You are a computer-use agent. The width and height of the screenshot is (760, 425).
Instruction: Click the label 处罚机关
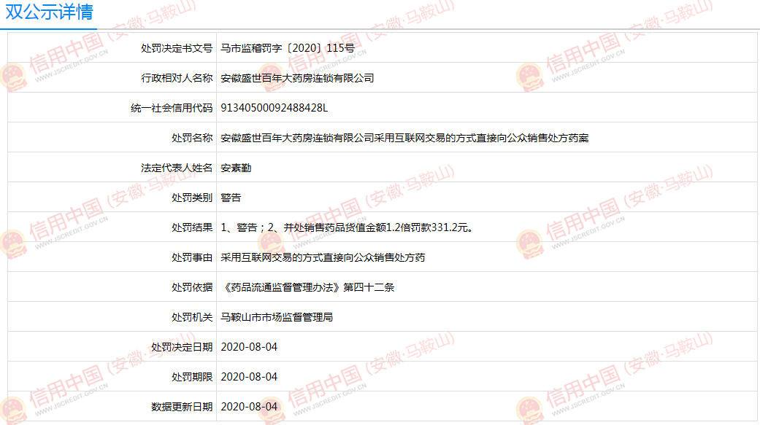[192, 318]
